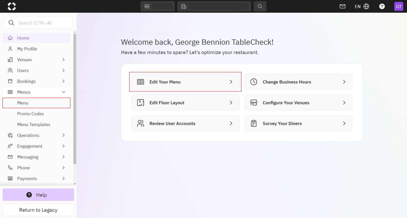Click the Home house icon
Viewport: 407px width, 218px height.
tap(10, 38)
